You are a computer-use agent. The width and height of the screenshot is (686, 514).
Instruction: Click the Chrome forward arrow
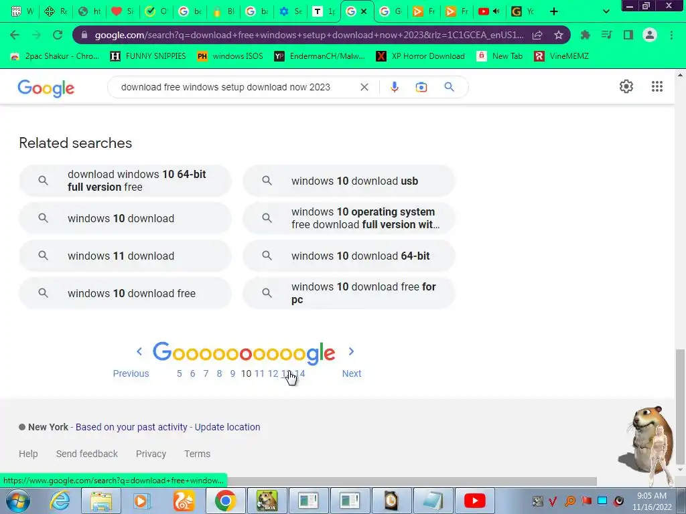point(36,35)
